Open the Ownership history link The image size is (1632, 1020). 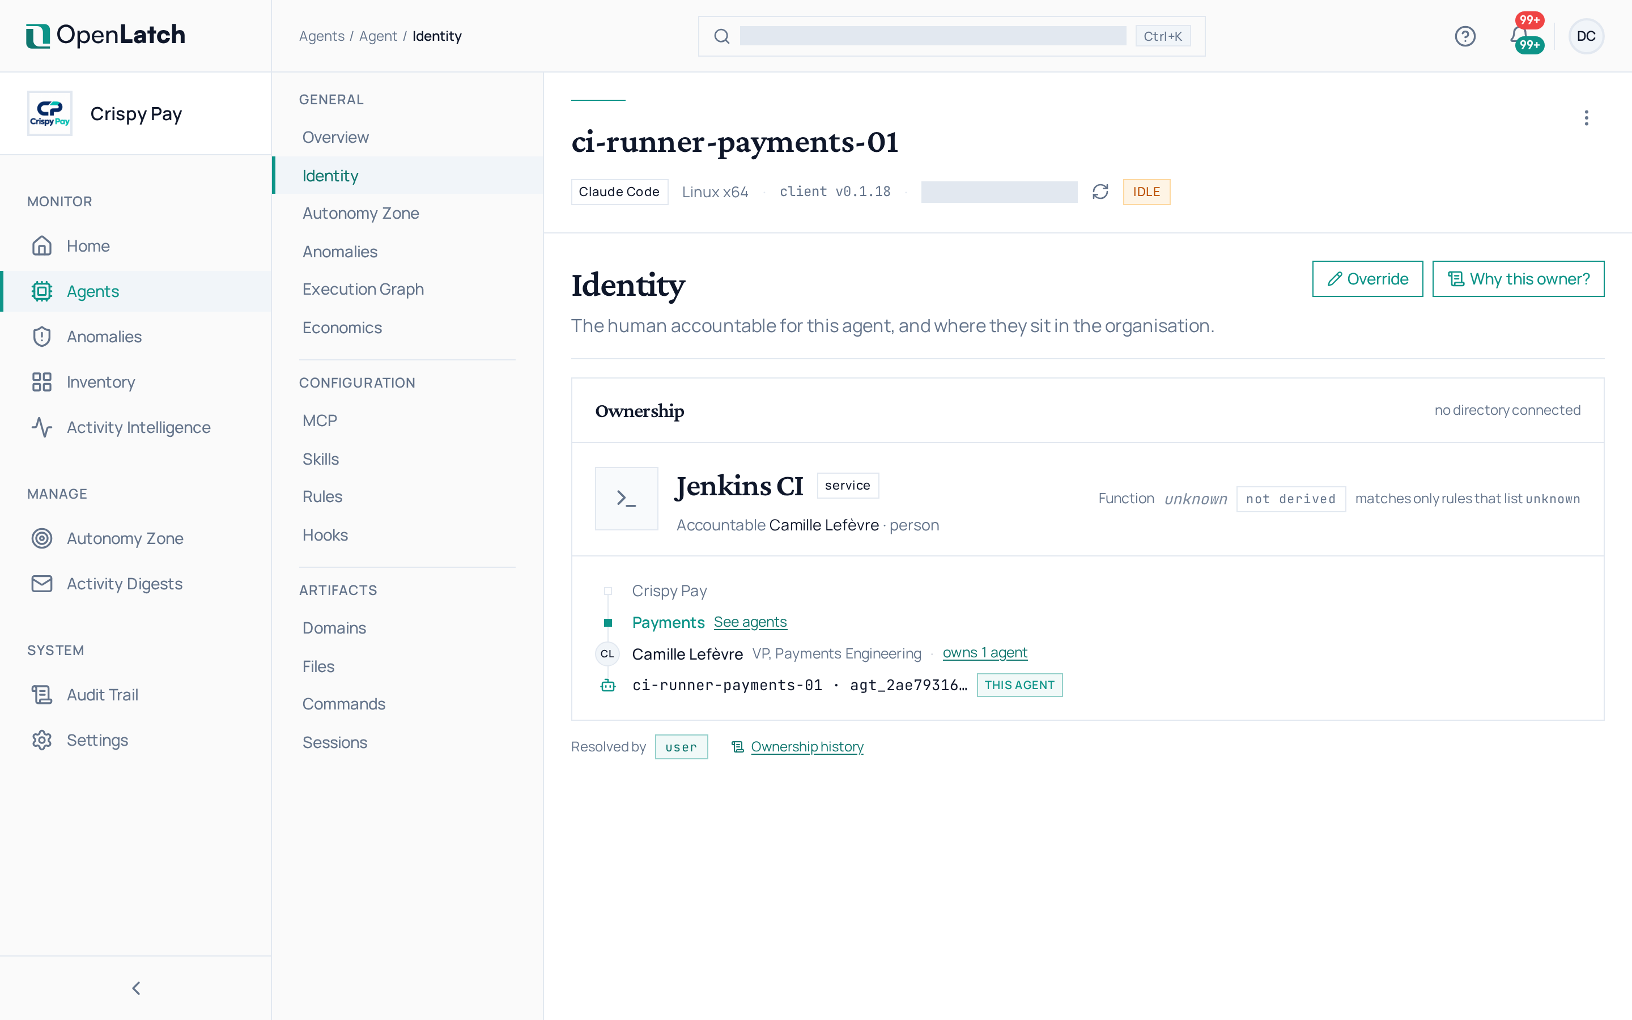click(x=806, y=747)
